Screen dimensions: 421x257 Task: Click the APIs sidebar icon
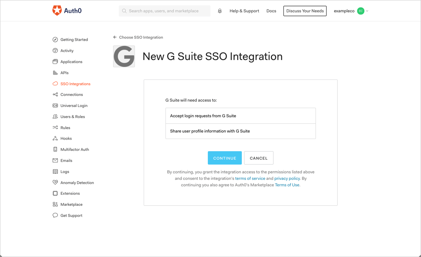click(55, 73)
